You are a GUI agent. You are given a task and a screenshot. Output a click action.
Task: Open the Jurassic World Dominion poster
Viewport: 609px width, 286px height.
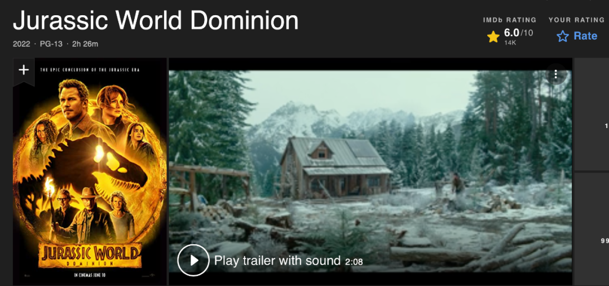click(x=90, y=171)
